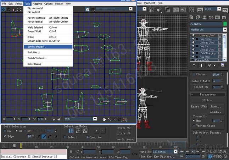Click the checker texture display icon
Screen dimensions: 229x160
pos(88,10)
